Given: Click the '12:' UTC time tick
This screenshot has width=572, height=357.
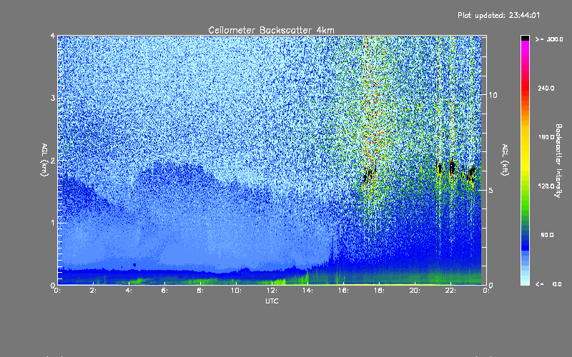Looking at the screenshot, I should 272,291.
